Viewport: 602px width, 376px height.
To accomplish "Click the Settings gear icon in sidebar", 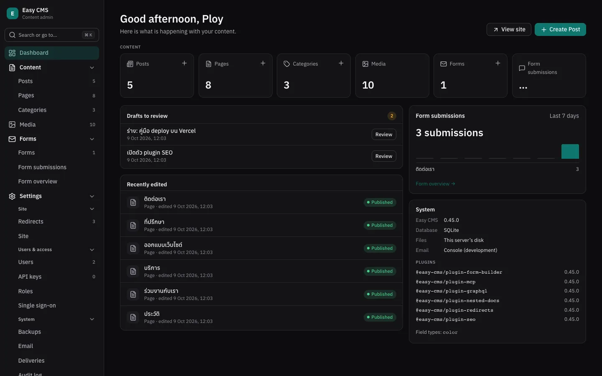I will point(12,196).
